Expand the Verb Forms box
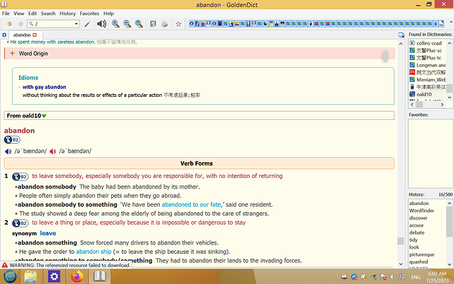The height and width of the screenshot is (284, 454). click(199, 163)
